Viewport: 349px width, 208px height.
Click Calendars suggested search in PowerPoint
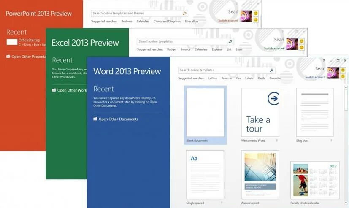(x=143, y=22)
